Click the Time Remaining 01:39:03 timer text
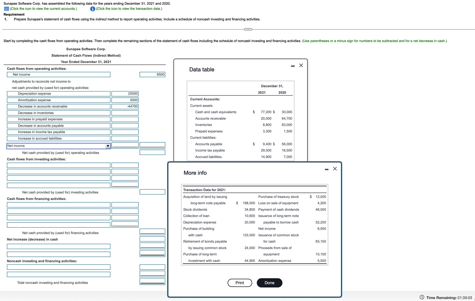Screen dimensions: 475x301 449,298
